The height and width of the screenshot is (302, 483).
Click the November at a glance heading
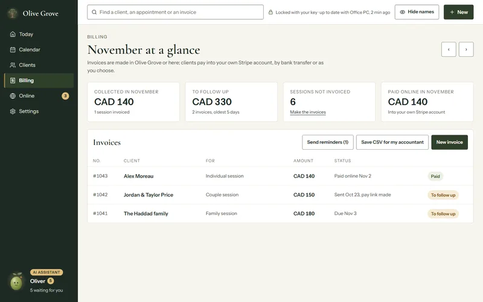pos(144,50)
